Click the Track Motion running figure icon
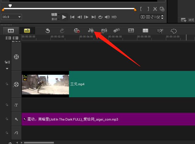 [x=160, y=31]
